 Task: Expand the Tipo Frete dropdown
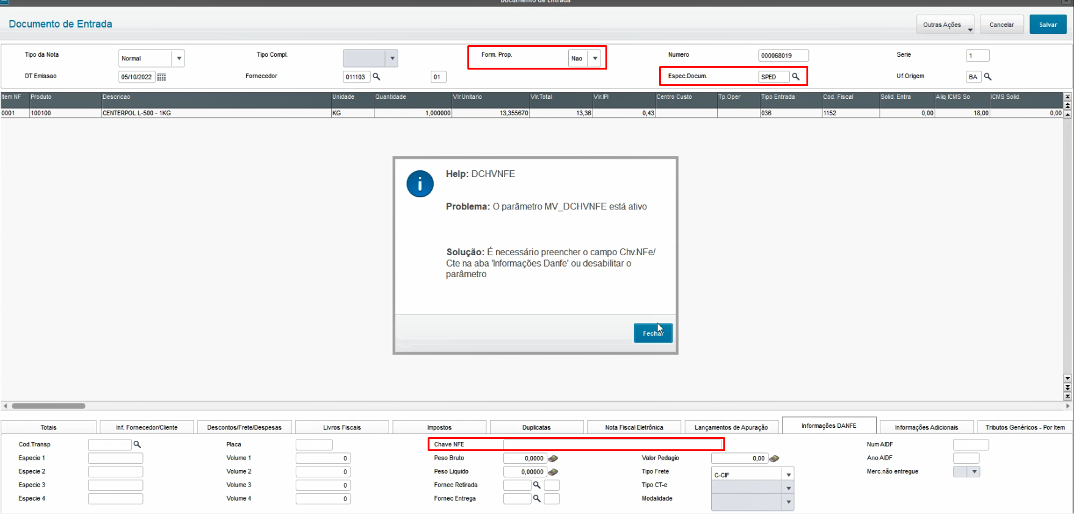[x=788, y=474]
